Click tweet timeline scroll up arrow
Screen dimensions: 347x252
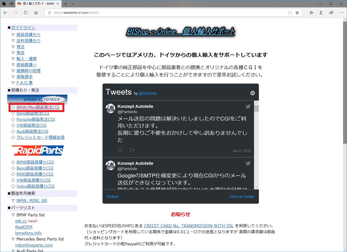click(x=256, y=103)
